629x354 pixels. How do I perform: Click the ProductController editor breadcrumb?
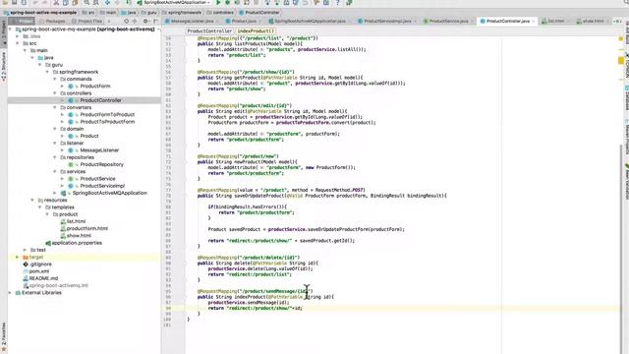coord(209,30)
